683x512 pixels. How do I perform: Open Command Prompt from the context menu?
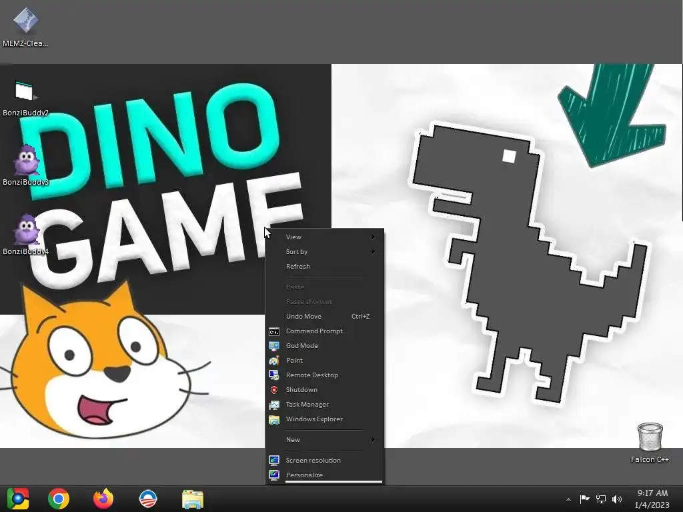pos(325,331)
